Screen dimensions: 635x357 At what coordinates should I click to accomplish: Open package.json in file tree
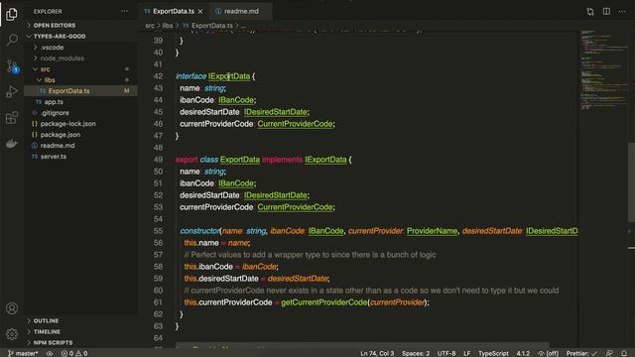pos(80,135)
